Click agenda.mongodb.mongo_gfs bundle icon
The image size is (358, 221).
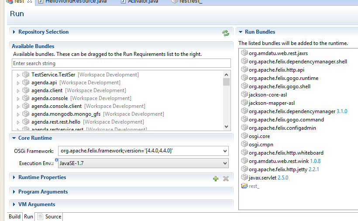click(x=26, y=114)
